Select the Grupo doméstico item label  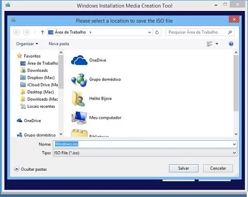tap(105, 79)
